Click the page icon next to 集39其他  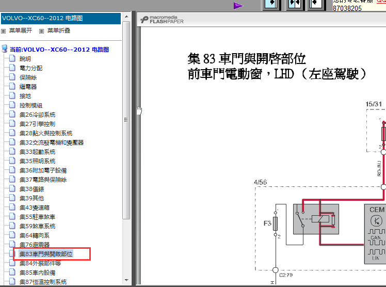pos(12,197)
